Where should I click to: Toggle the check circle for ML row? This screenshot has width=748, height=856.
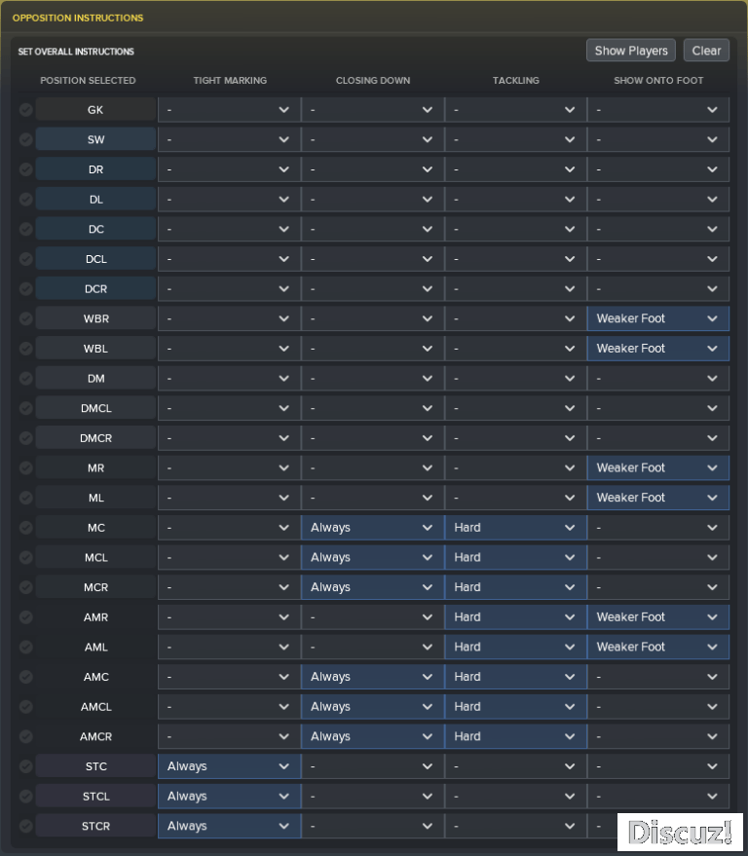coord(25,498)
